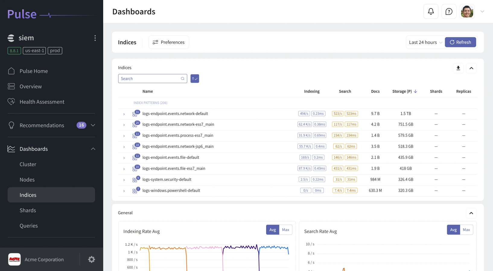Expand the logs-endpoint.events.network-default row
This screenshot has height=271, width=493.
tap(124, 114)
